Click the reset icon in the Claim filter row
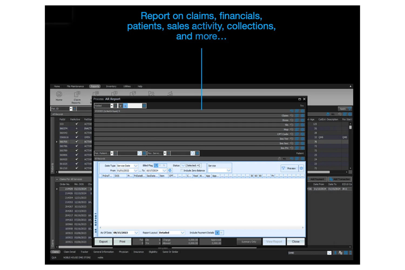This screenshot has width=405, height=270. [291, 116]
